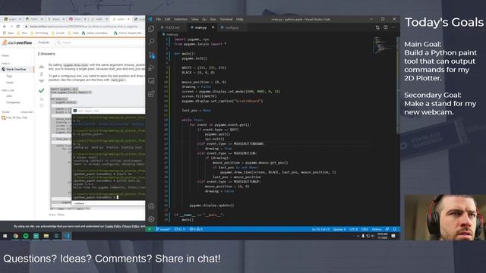The image size is (486, 273).
Task: Change language mode via Python
Action: click(377, 229)
